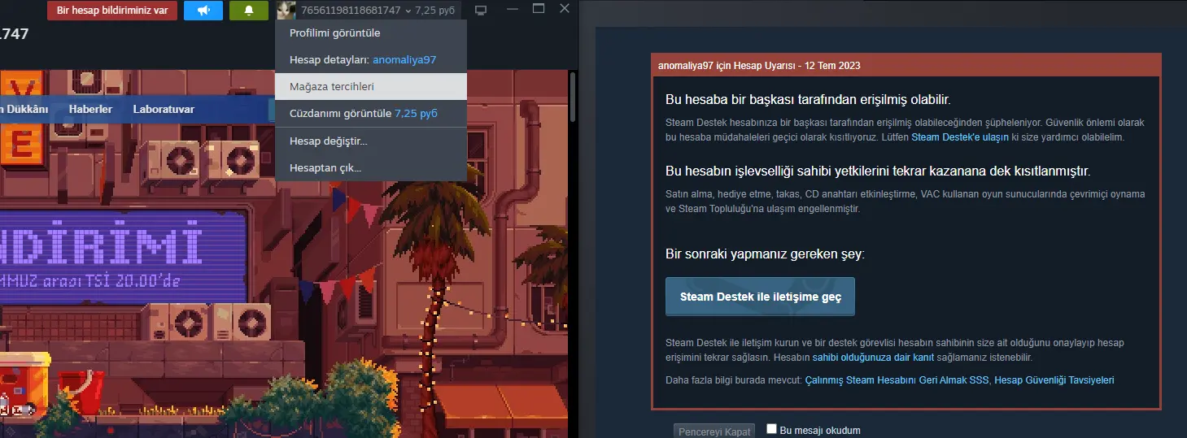Image resolution: width=1187 pixels, height=438 pixels.
Task: Switch to Big Picture monitor icon
Action: click(480, 11)
